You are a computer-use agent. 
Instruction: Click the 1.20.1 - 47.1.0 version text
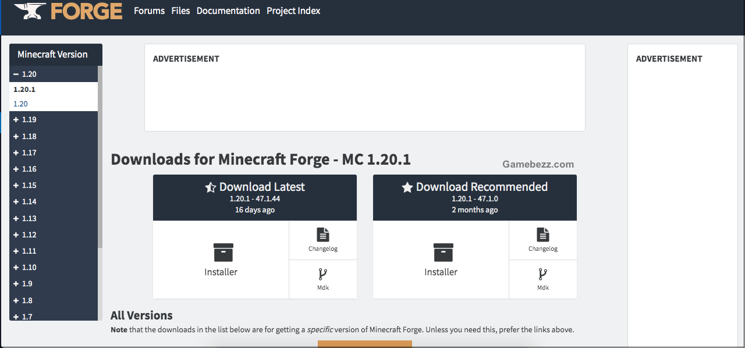475,198
